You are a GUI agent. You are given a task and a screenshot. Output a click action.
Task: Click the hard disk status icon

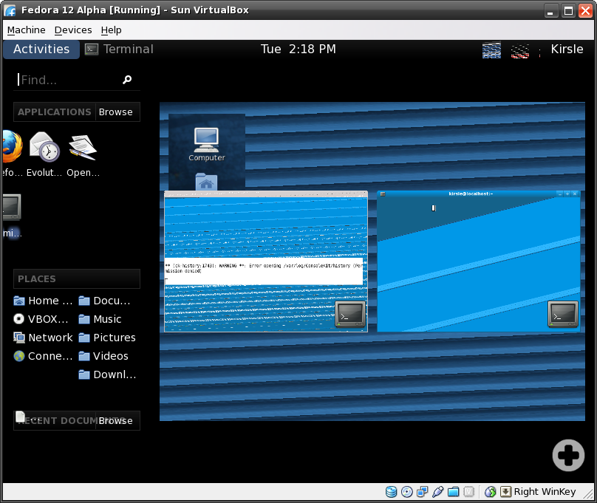coord(391,492)
